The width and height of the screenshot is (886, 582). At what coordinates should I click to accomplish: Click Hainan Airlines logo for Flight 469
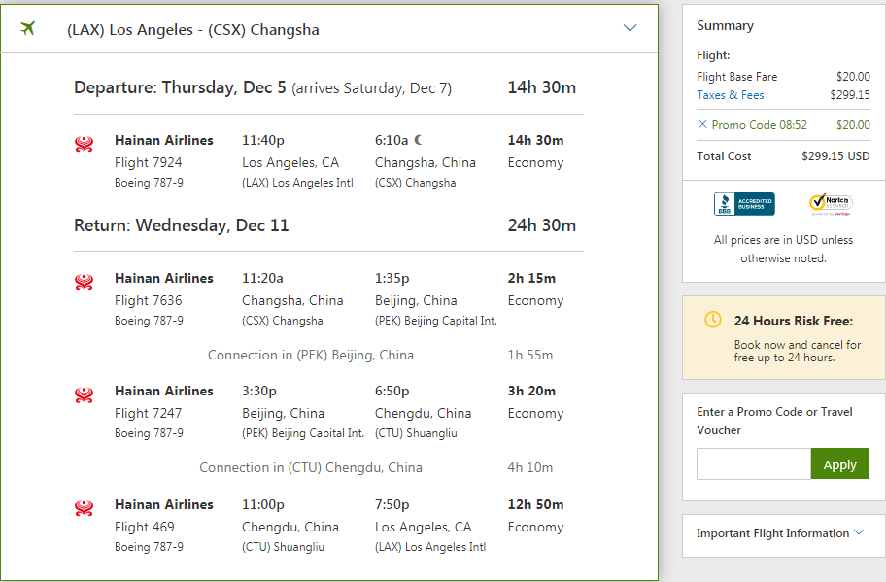(x=85, y=508)
